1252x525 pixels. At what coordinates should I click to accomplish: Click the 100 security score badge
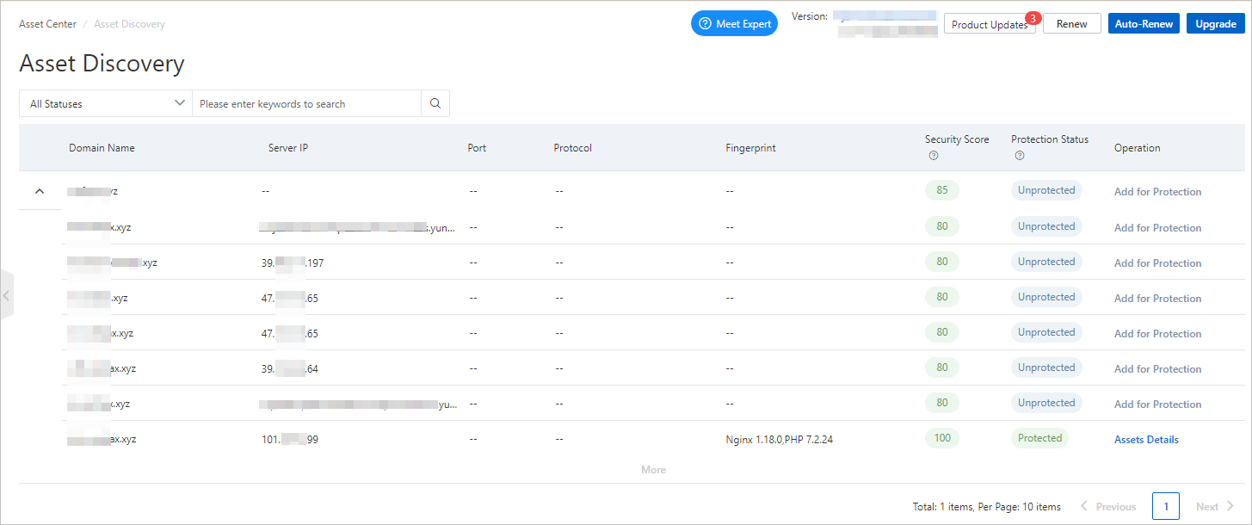coord(942,438)
